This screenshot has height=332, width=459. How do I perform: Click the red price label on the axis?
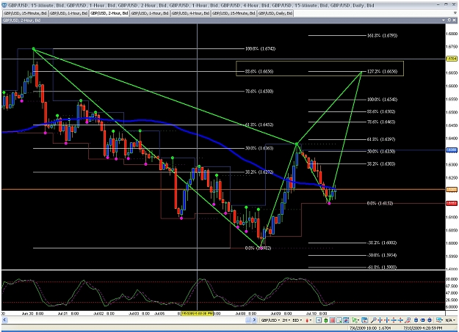[x=452, y=203]
